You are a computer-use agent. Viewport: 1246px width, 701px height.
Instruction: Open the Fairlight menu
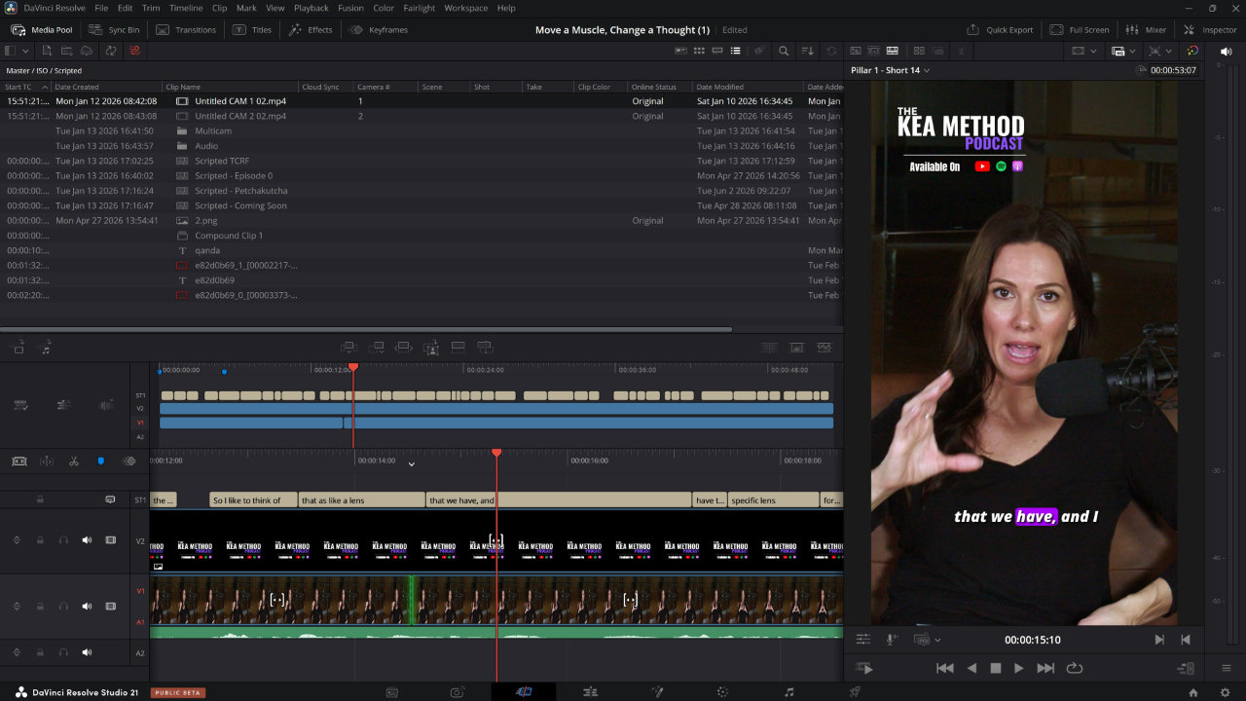(x=420, y=8)
